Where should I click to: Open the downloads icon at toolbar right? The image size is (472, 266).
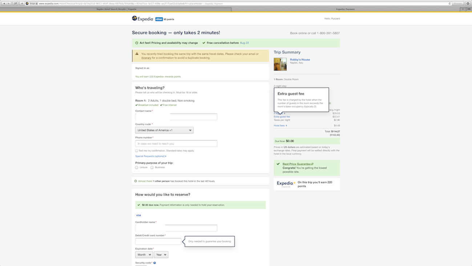(468, 3)
